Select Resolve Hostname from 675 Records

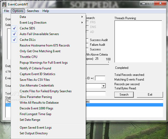click(48, 45)
